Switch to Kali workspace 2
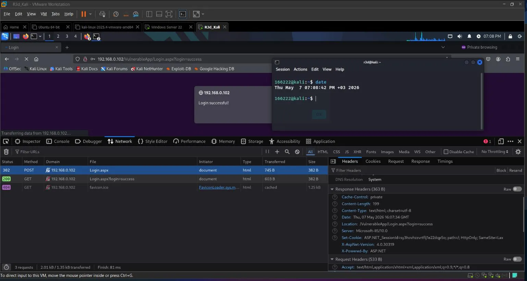527x281 pixels. (58, 36)
